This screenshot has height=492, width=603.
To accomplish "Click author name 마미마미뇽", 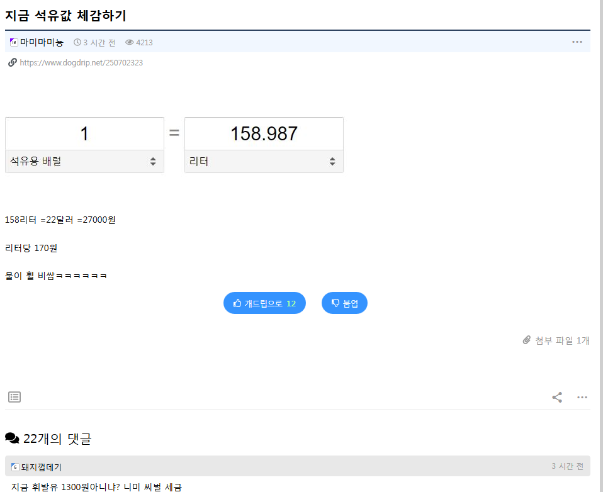I will point(42,43).
